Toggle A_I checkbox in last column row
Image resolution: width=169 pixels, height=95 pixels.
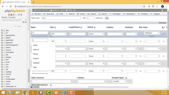tap(163, 71)
